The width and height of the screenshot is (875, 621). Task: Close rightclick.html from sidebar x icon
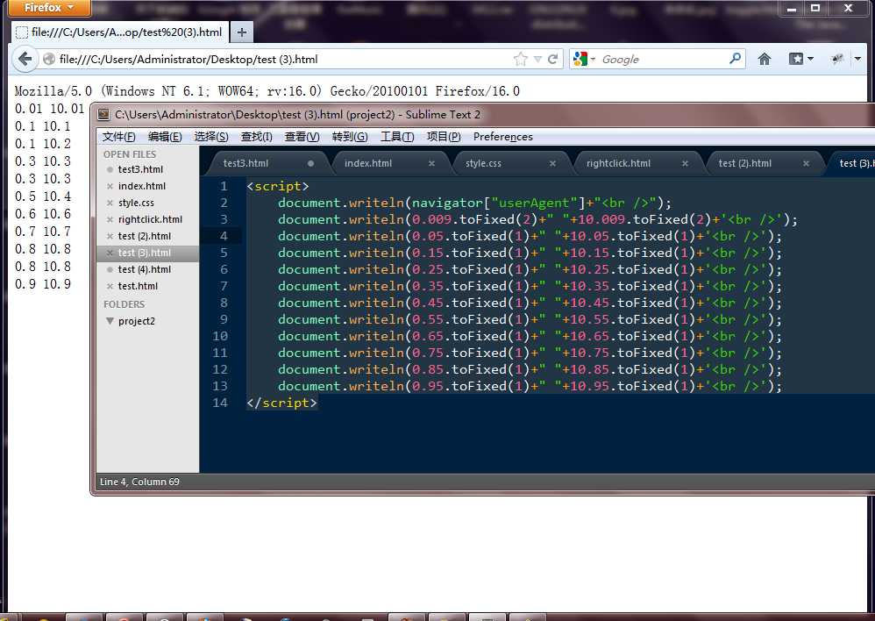click(x=110, y=220)
